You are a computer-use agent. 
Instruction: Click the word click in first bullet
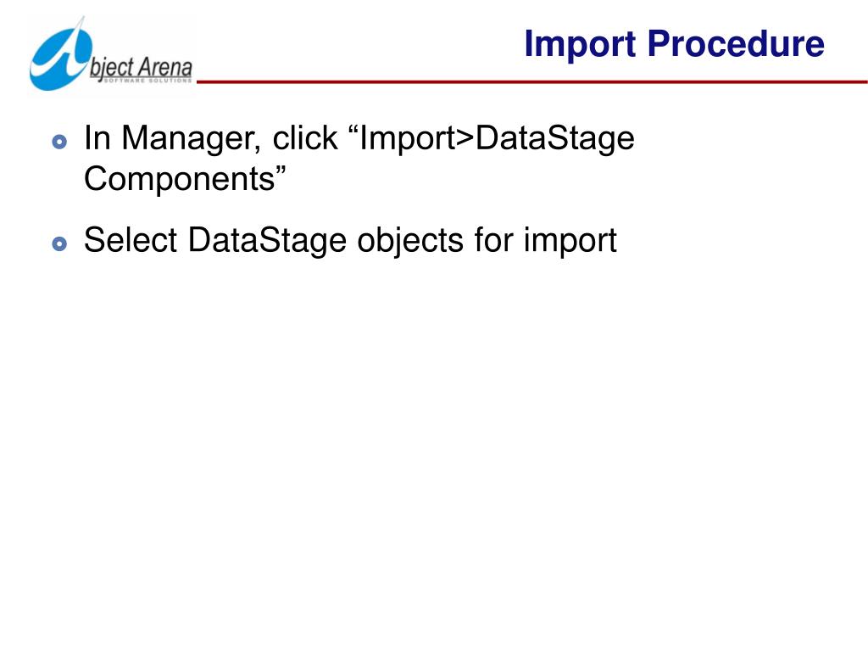(x=305, y=137)
